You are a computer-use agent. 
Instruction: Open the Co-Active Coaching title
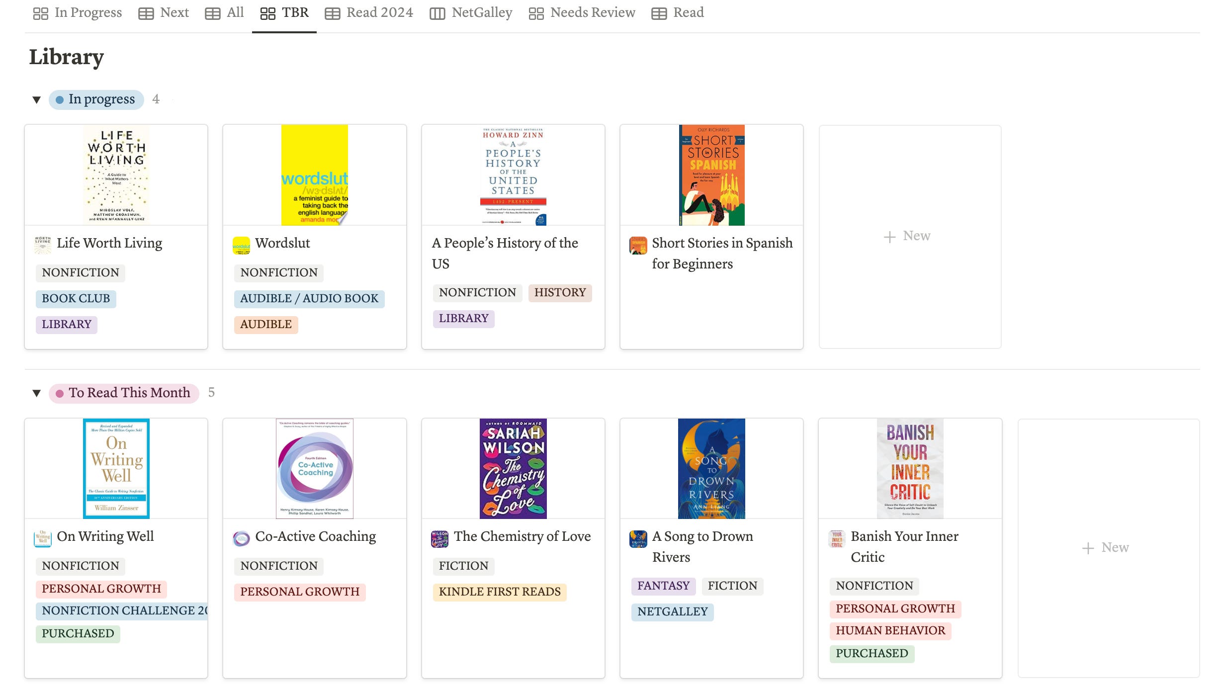(316, 536)
